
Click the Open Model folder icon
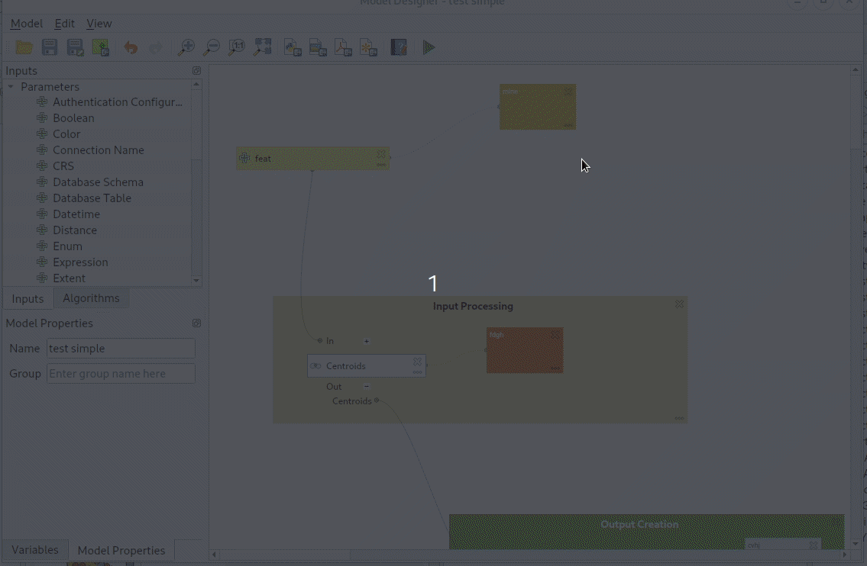click(x=24, y=47)
